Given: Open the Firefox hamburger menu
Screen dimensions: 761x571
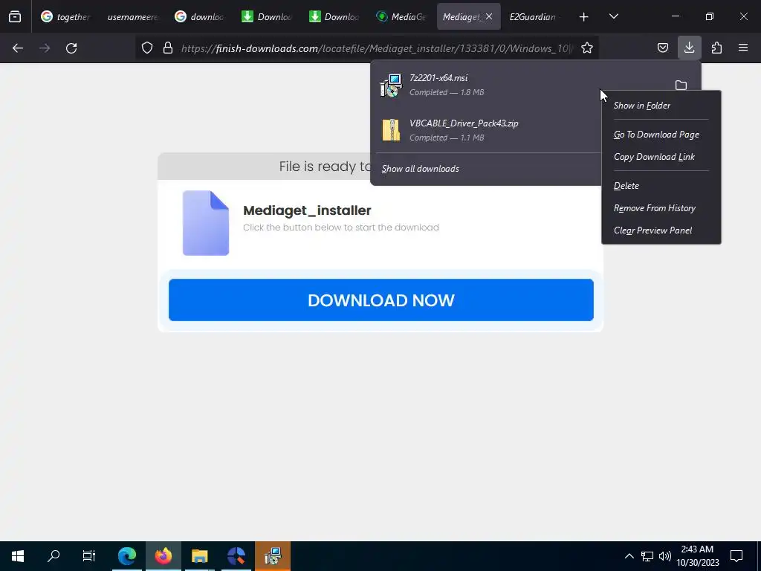Looking at the screenshot, I should 743,48.
